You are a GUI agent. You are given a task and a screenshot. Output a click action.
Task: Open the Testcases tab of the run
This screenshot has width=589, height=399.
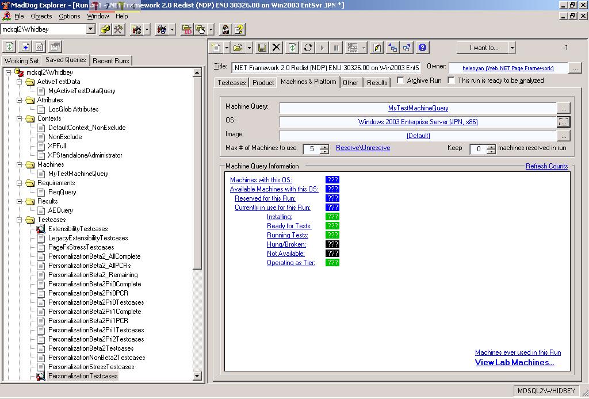[x=231, y=83]
